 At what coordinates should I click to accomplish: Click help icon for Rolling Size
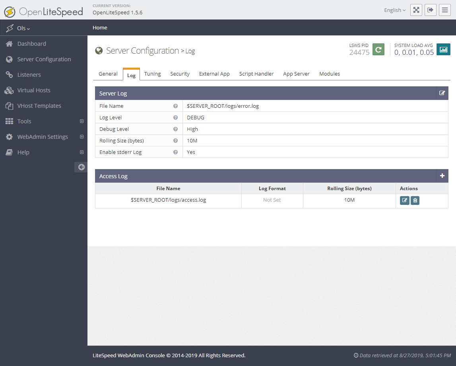click(175, 140)
